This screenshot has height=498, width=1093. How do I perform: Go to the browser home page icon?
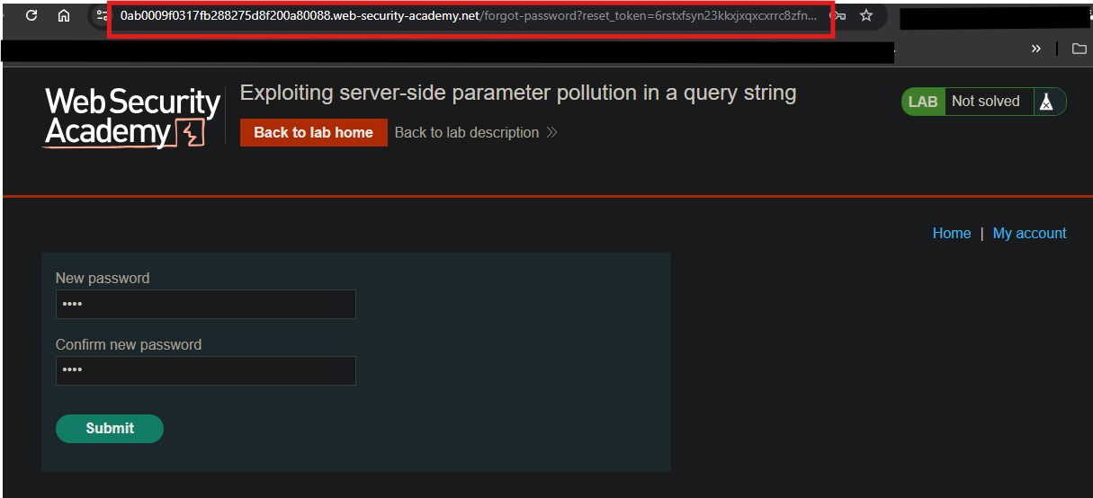click(64, 16)
